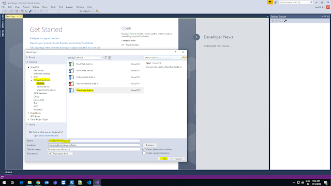Expand the Visual Basic tree node
331x186 pixels.
point(28,113)
